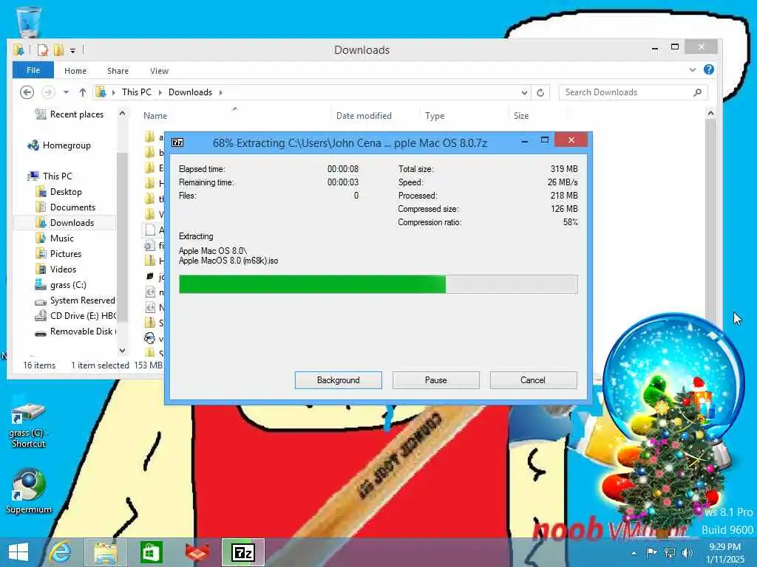The height and width of the screenshot is (567, 757).
Task: Open Documents in navigation pane
Action: (66, 207)
